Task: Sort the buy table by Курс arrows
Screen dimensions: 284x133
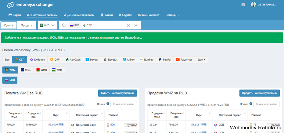Action: pyautogui.click(x=67, y=113)
